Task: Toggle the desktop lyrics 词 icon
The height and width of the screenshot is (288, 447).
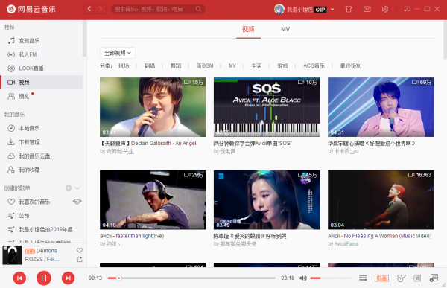Action: click(417, 278)
